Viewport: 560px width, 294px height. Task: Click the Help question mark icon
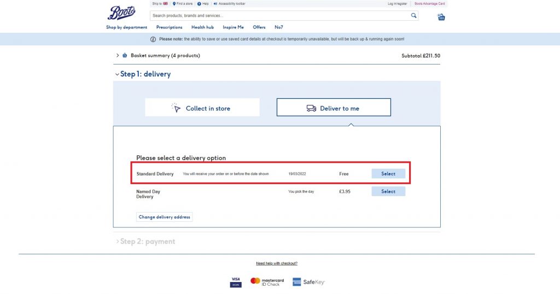click(199, 4)
